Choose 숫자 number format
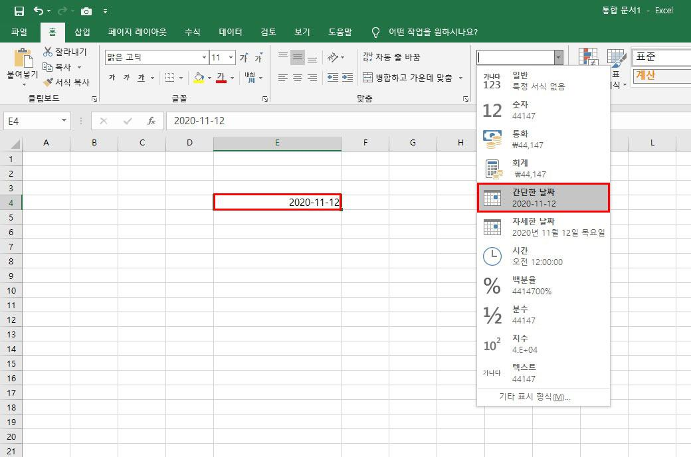Screen dimensions: 691x457 click(543, 110)
